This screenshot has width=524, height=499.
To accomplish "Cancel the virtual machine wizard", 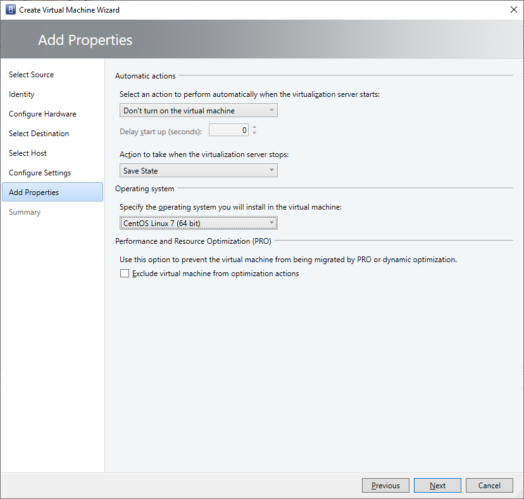I will pyautogui.click(x=489, y=486).
